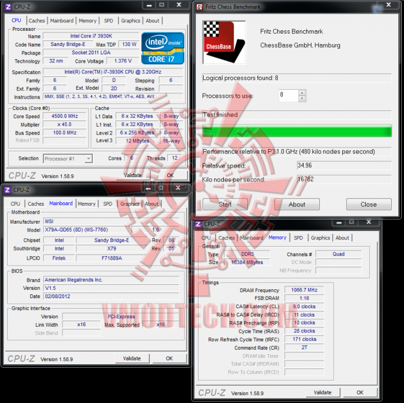Click memory size 16384 MBytes
Screen dimensions: 404x403
[x=247, y=262]
